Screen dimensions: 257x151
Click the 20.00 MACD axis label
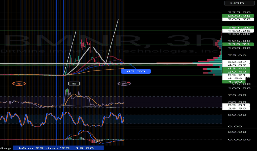click(x=237, y=132)
